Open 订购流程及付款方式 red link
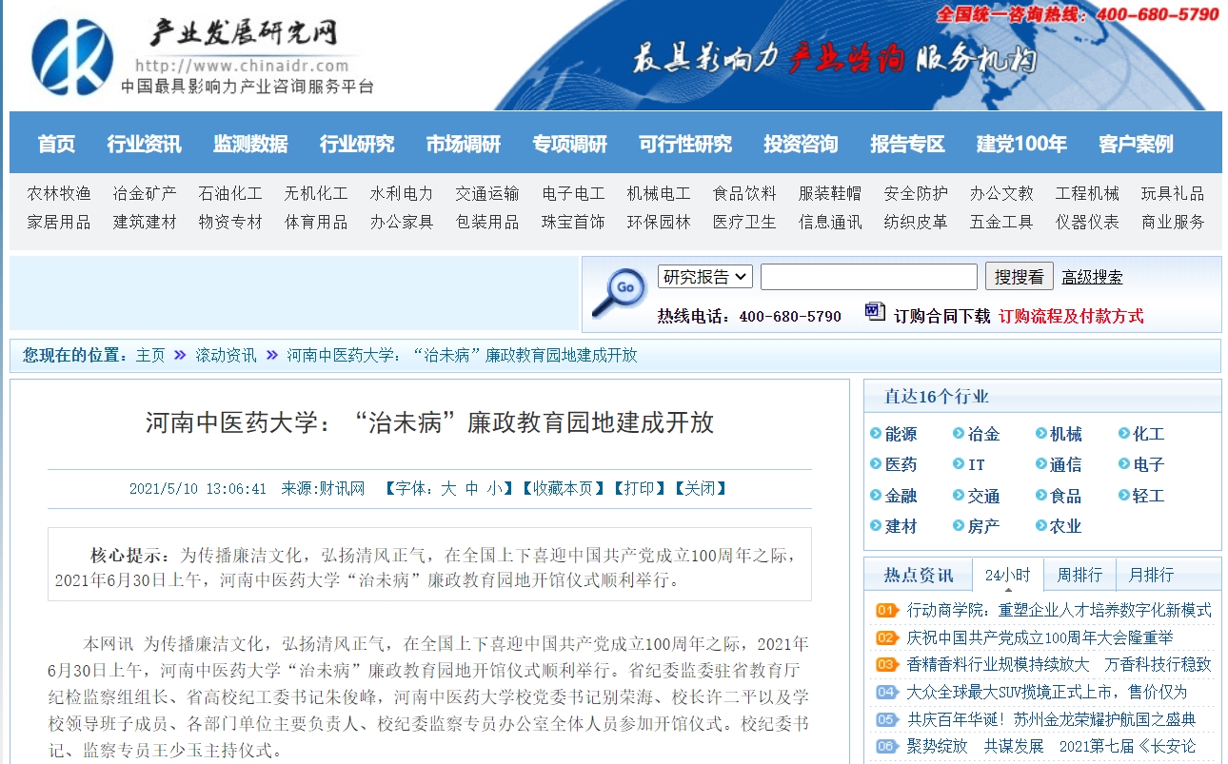The width and height of the screenshot is (1228, 764). (1071, 316)
